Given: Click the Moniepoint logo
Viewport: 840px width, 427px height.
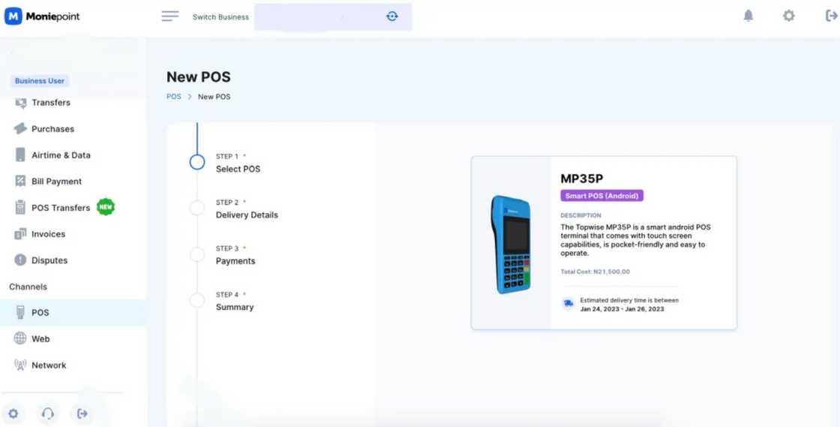Looking at the screenshot, I should coord(42,16).
